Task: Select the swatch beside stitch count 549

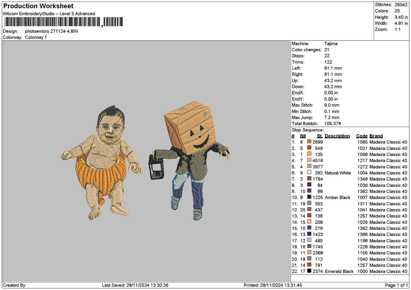Action: click(x=309, y=148)
